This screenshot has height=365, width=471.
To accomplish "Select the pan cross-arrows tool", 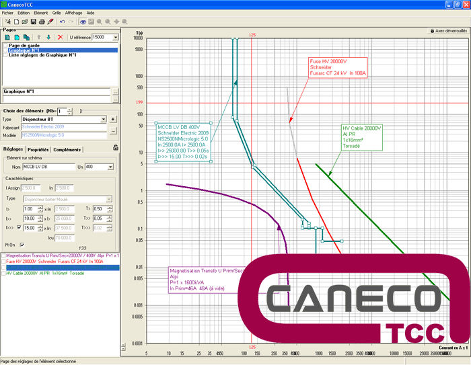I will (116, 22).
